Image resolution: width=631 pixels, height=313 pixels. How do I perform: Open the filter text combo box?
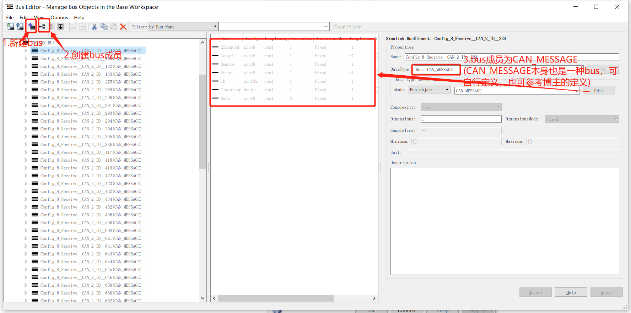click(x=274, y=27)
